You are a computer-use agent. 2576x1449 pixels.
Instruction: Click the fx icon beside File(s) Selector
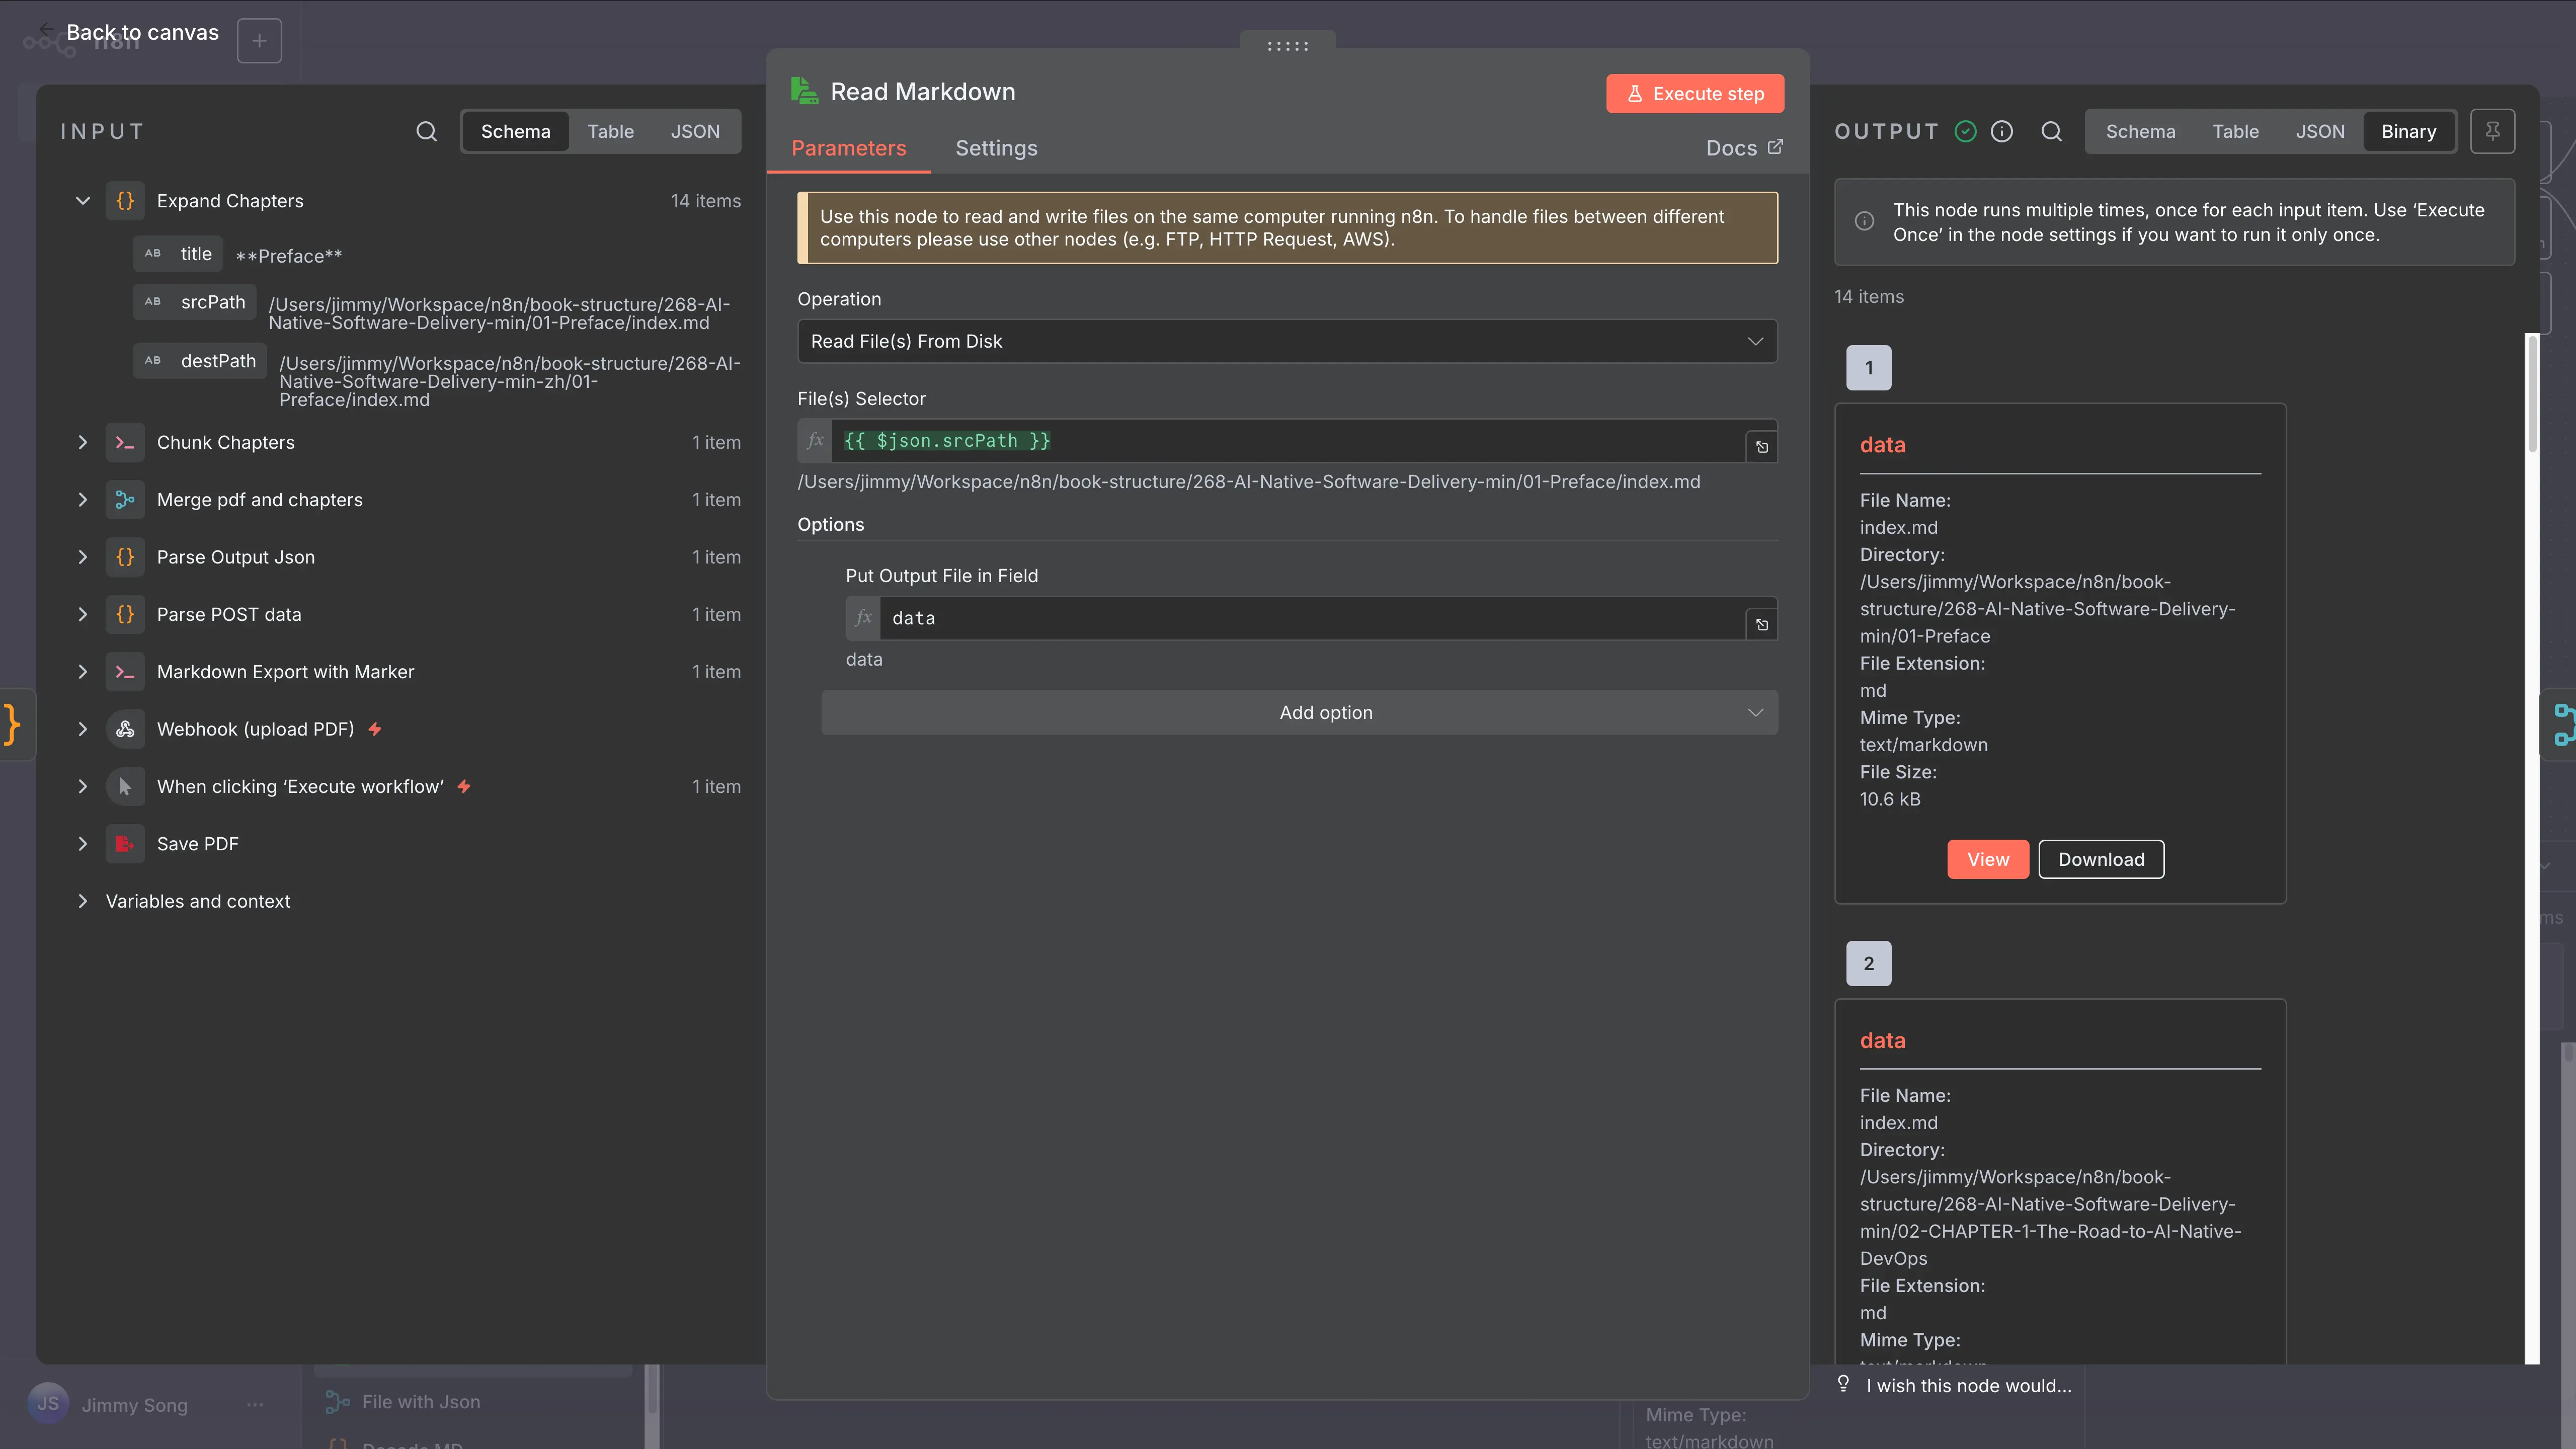click(815, 440)
